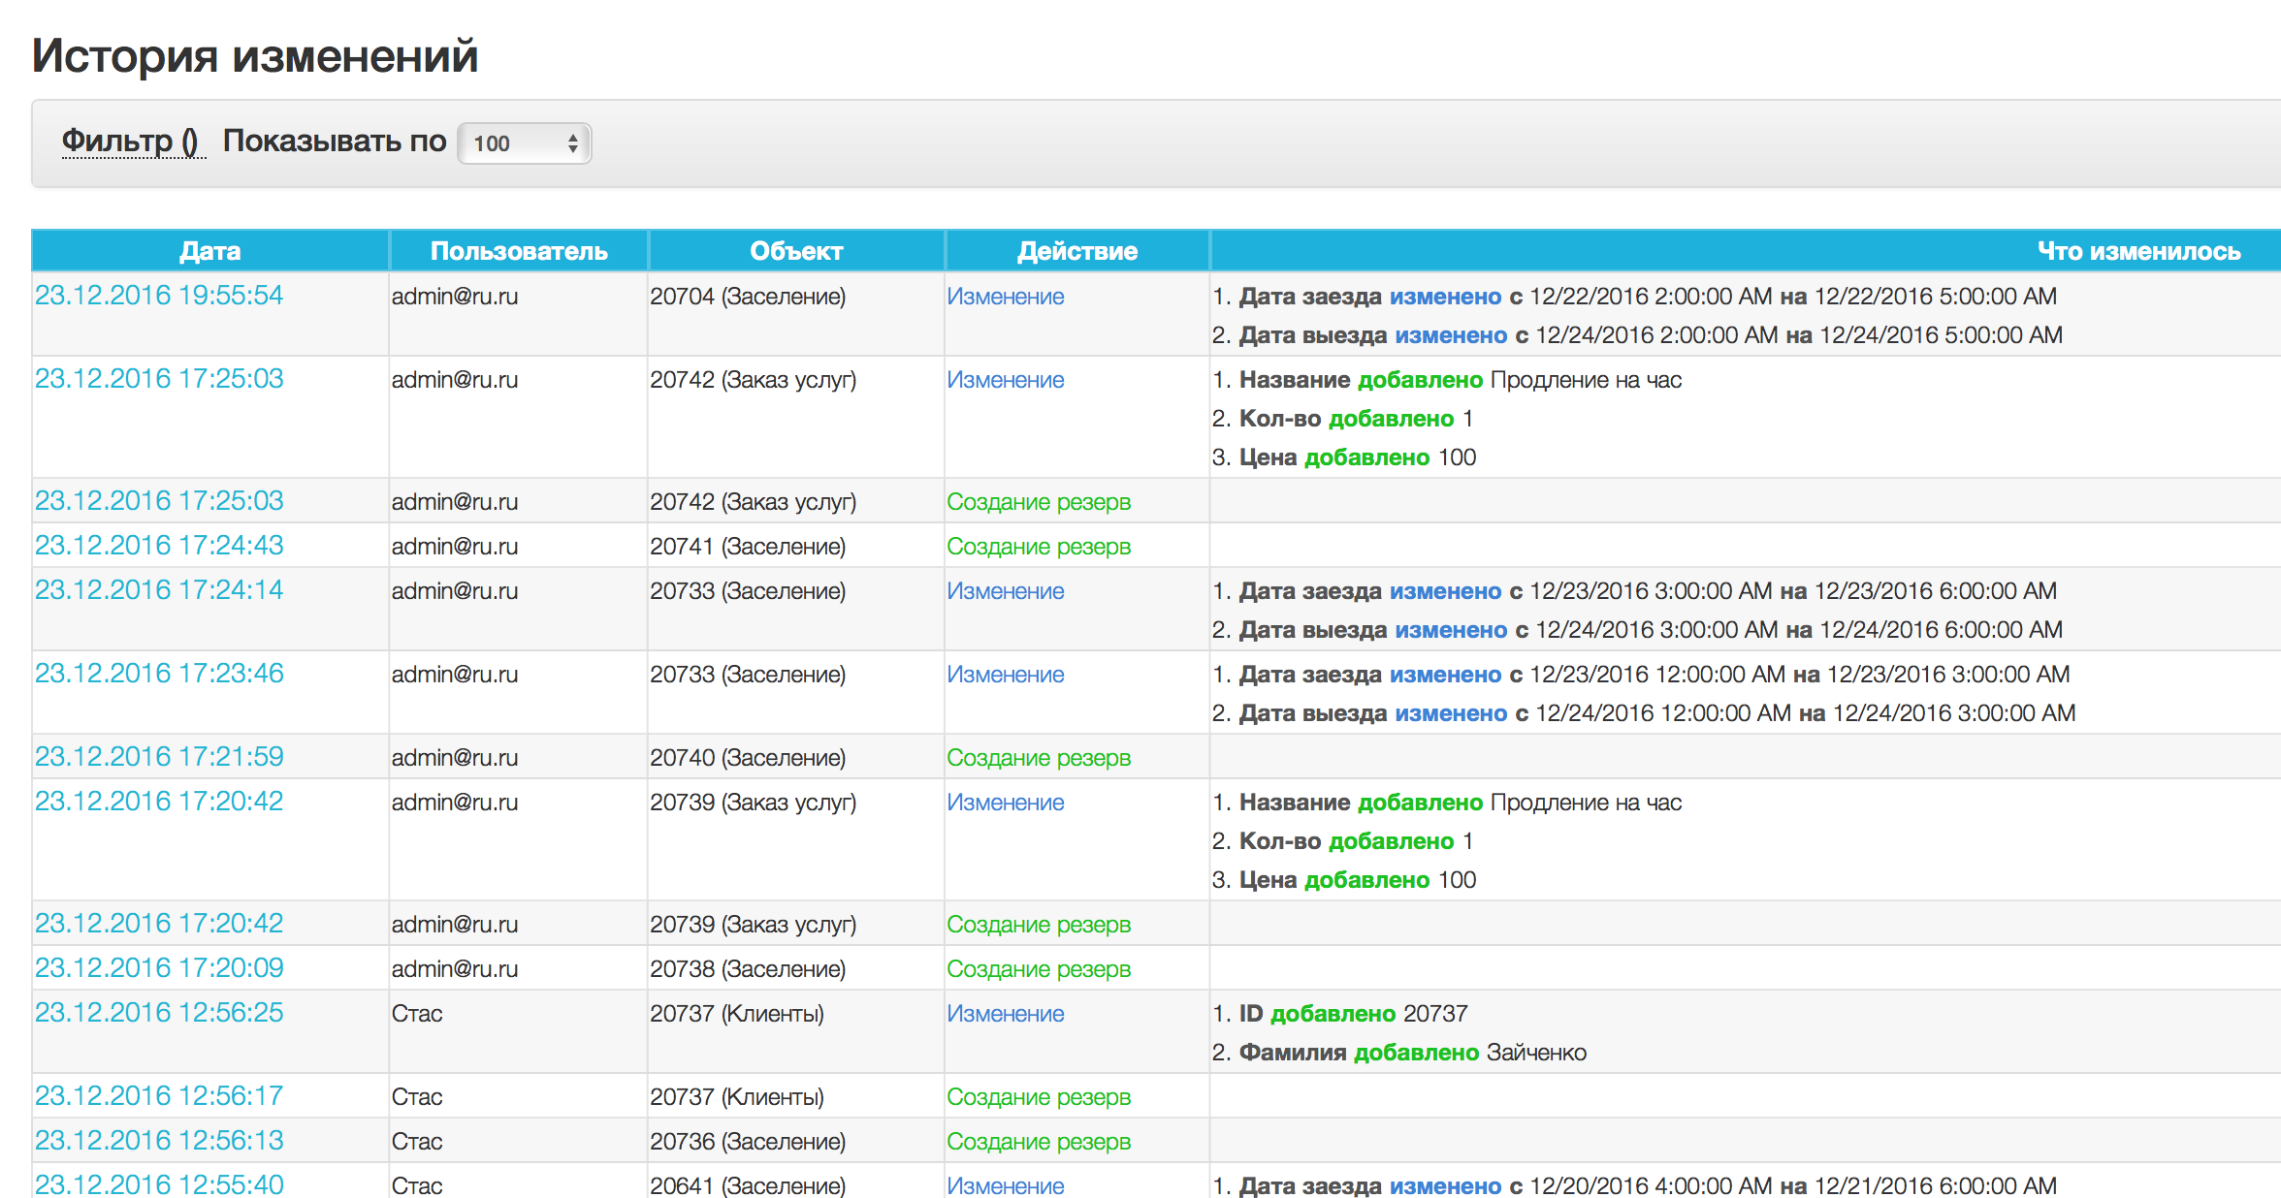Click the Действие column header
2281x1198 pixels.
[1077, 251]
